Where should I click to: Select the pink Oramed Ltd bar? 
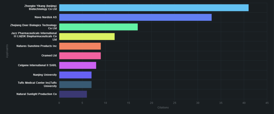tap(80, 56)
